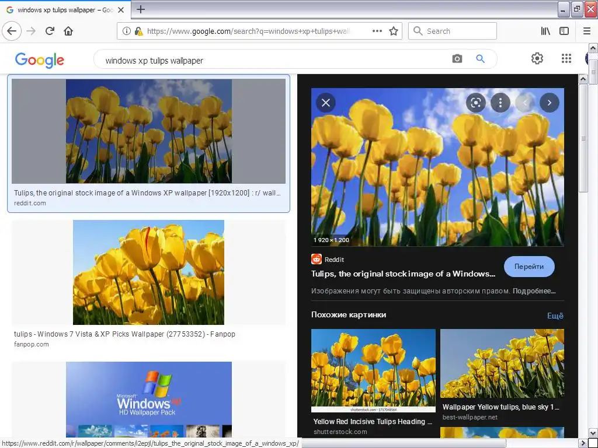This screenshot has width=598, height=448.
Task: Go back to the previous page
Action: [12, 31]
